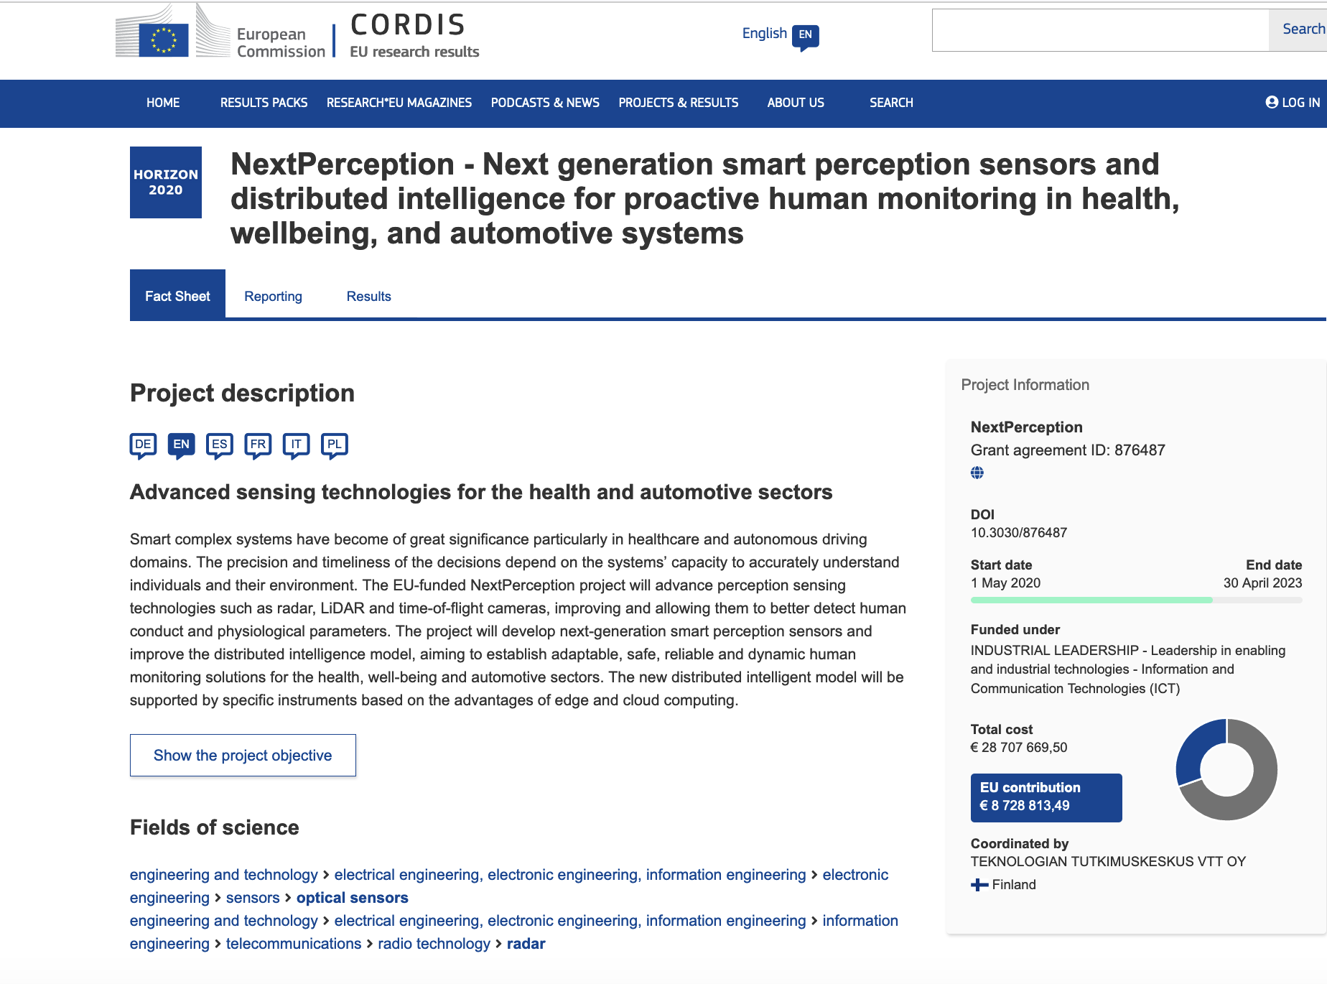
Task: Expand Show the project objective
Action: [x=243, y=756]
